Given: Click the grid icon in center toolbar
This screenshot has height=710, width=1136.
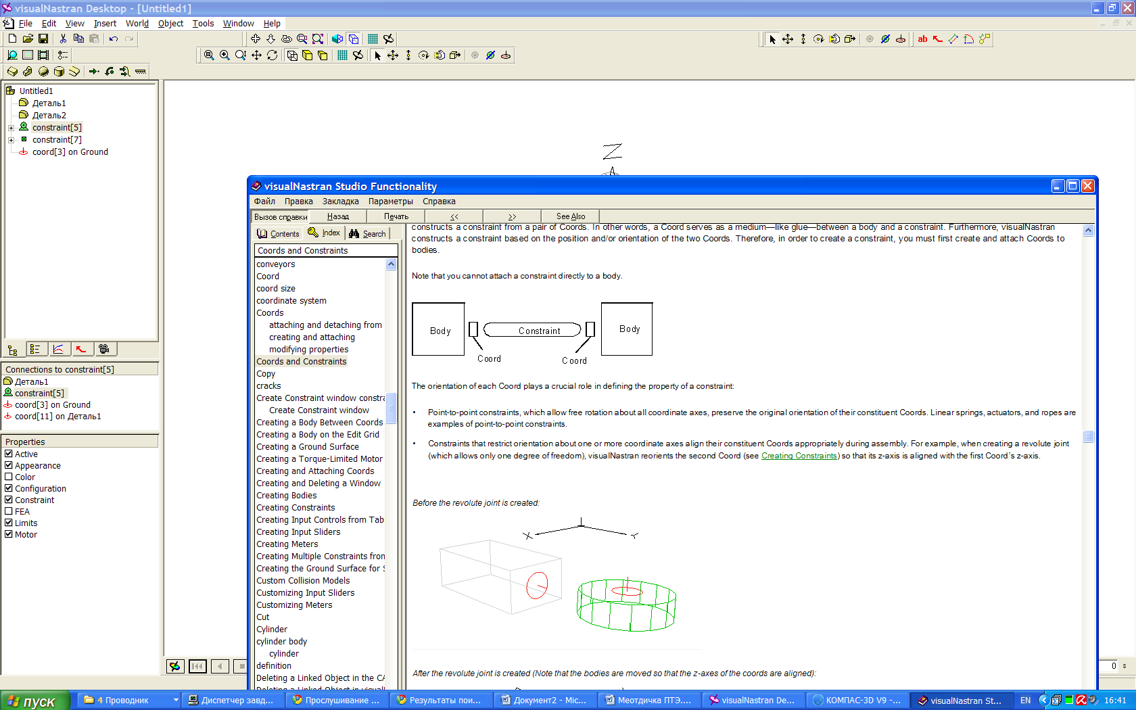Looking at the screenshot, I should (x=342, y=55).
